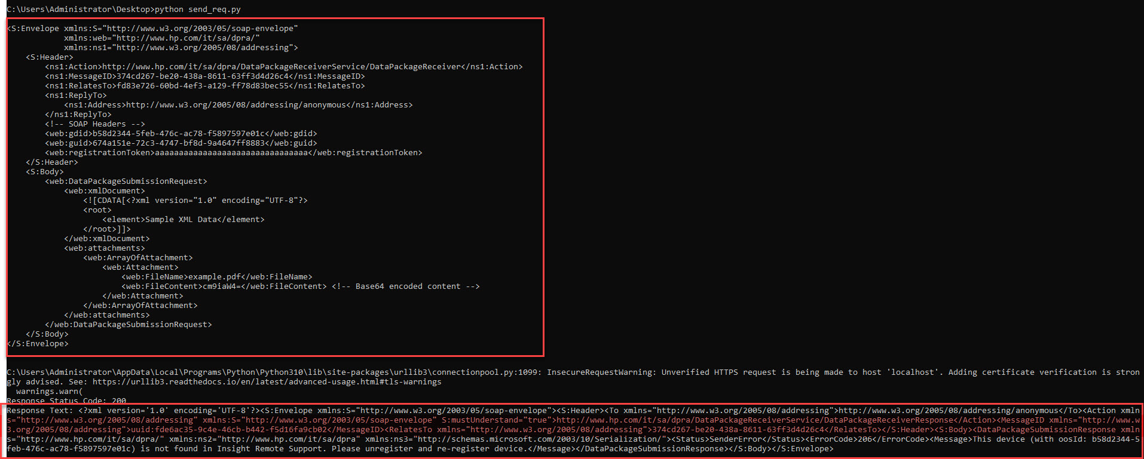Click the example.pdf FileName line
The width and height of the screenshot is (1144, 459).
pyautogui.click(x=217, y=277)
